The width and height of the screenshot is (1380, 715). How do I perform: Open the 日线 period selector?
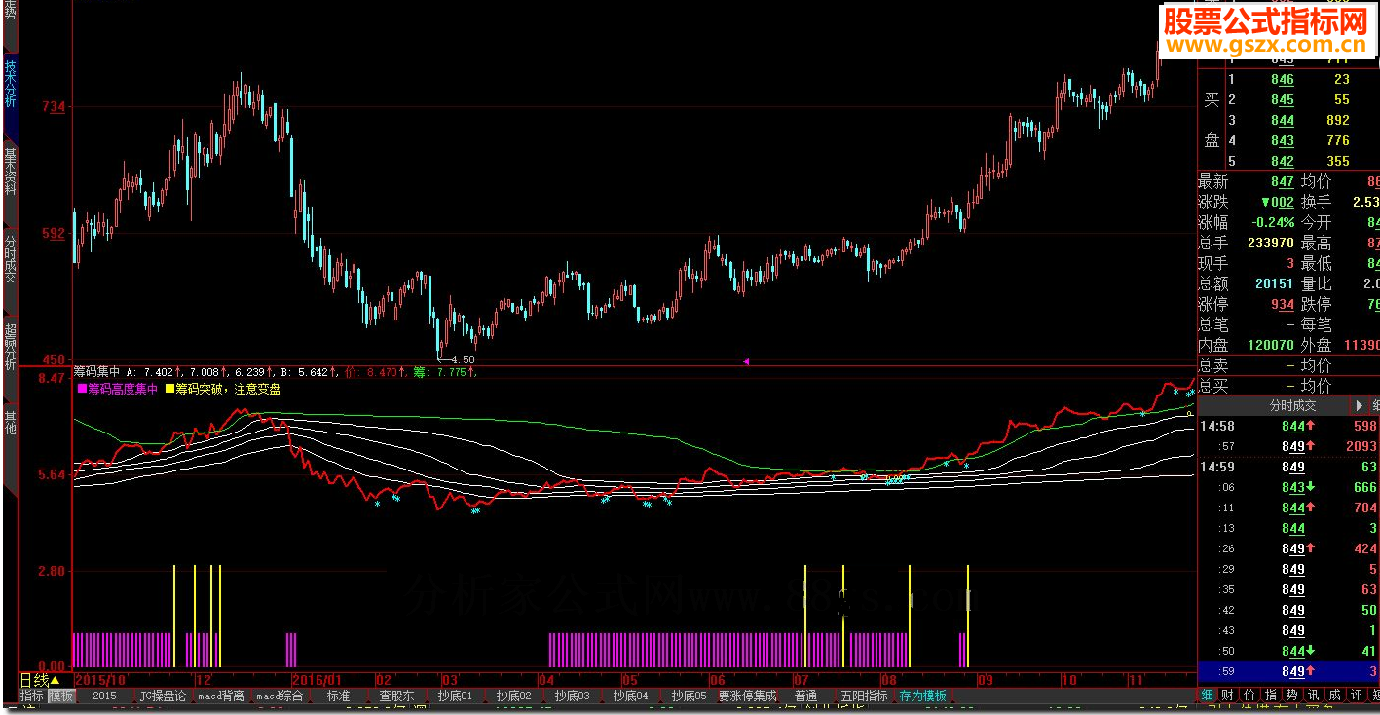(x=40, y=680)
